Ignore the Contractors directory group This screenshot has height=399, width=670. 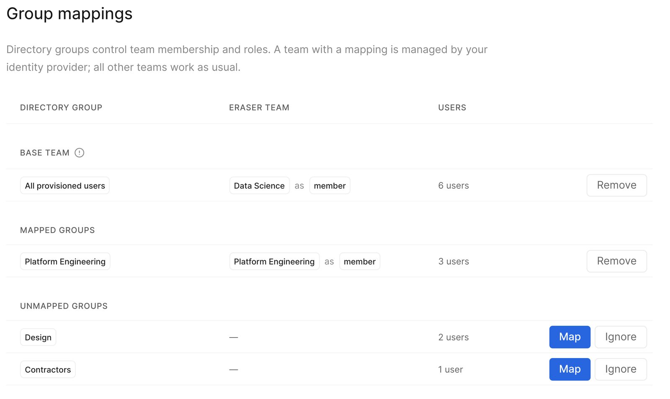(x=621, y=369)
